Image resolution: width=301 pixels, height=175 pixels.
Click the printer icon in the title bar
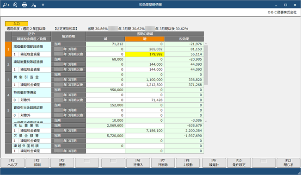(x=25, y=5)
